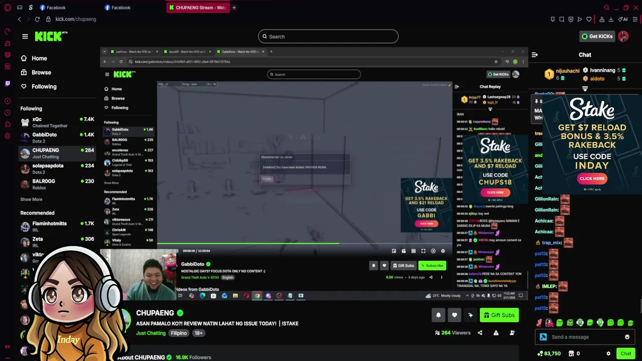Click nijuuhachi top gifter name

click(568, 71)
